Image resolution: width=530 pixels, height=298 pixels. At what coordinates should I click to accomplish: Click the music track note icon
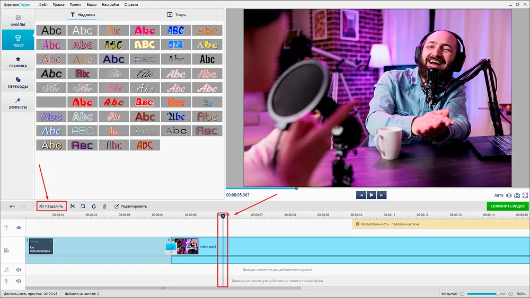click(6, 269)
